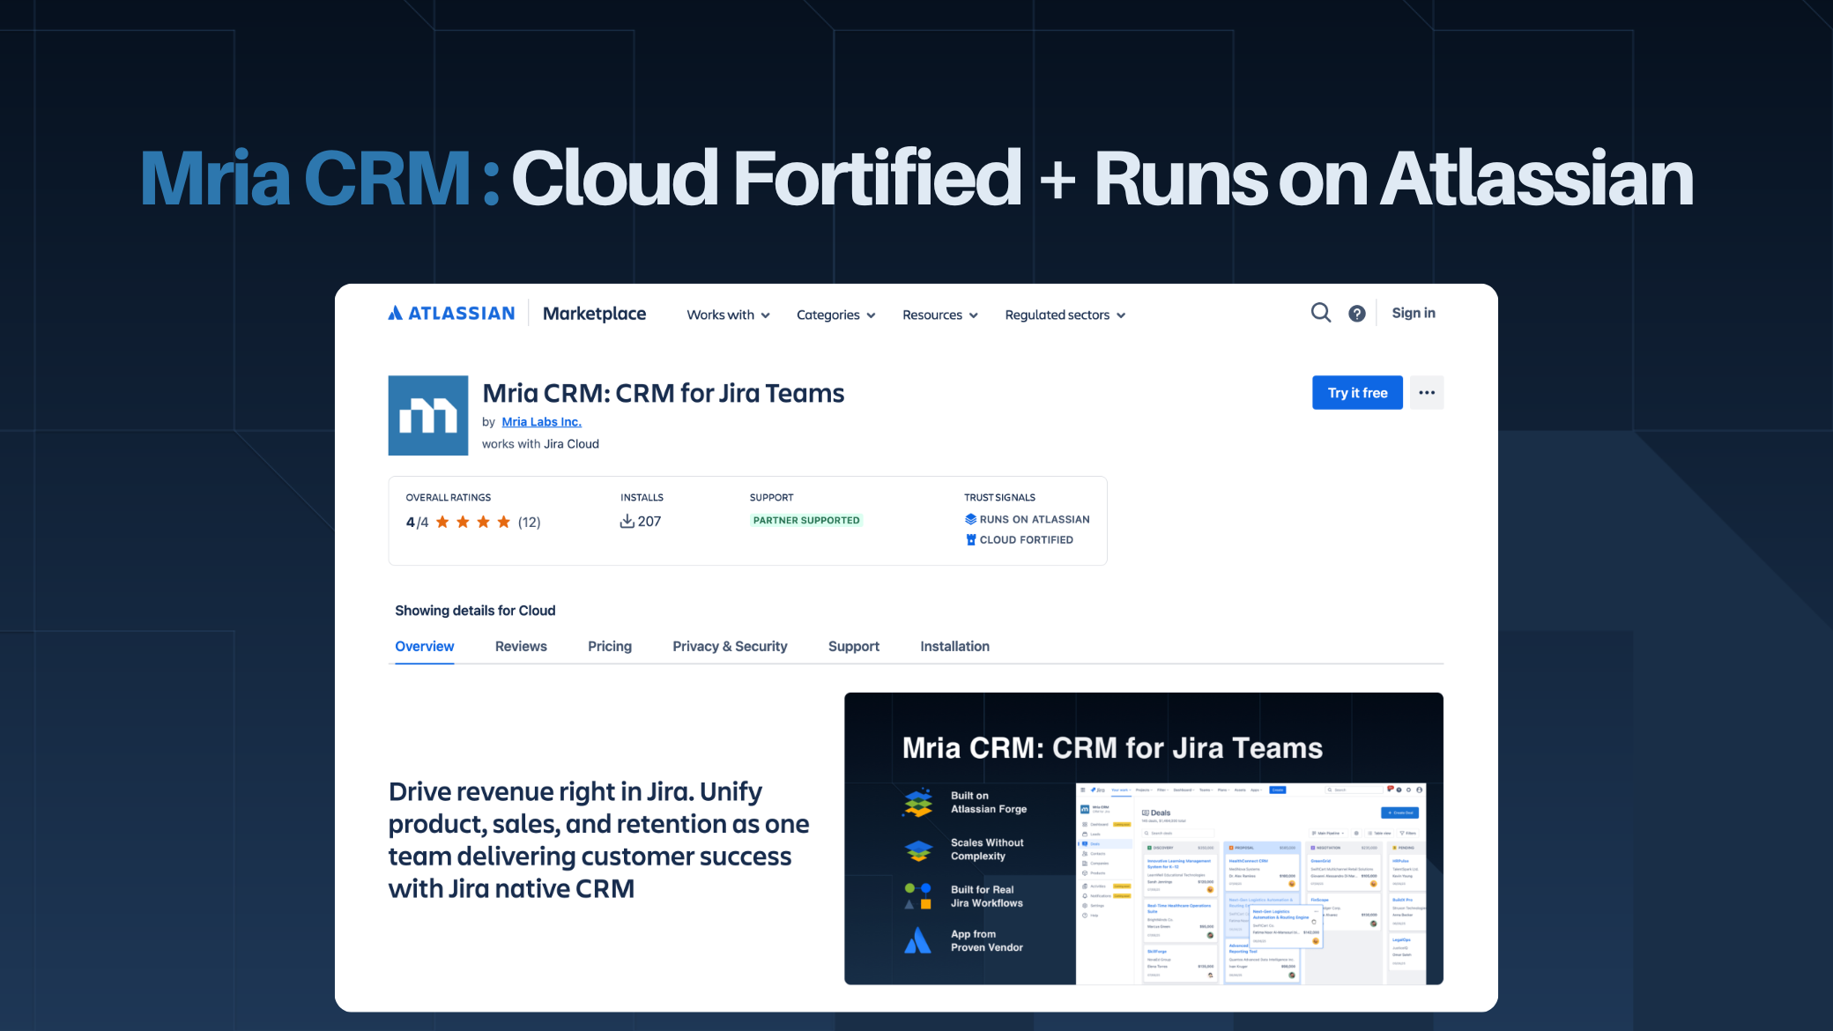Click the Partner Supported badge
This screenshot has width=1833, height=1031.
(x=806, y=521)
